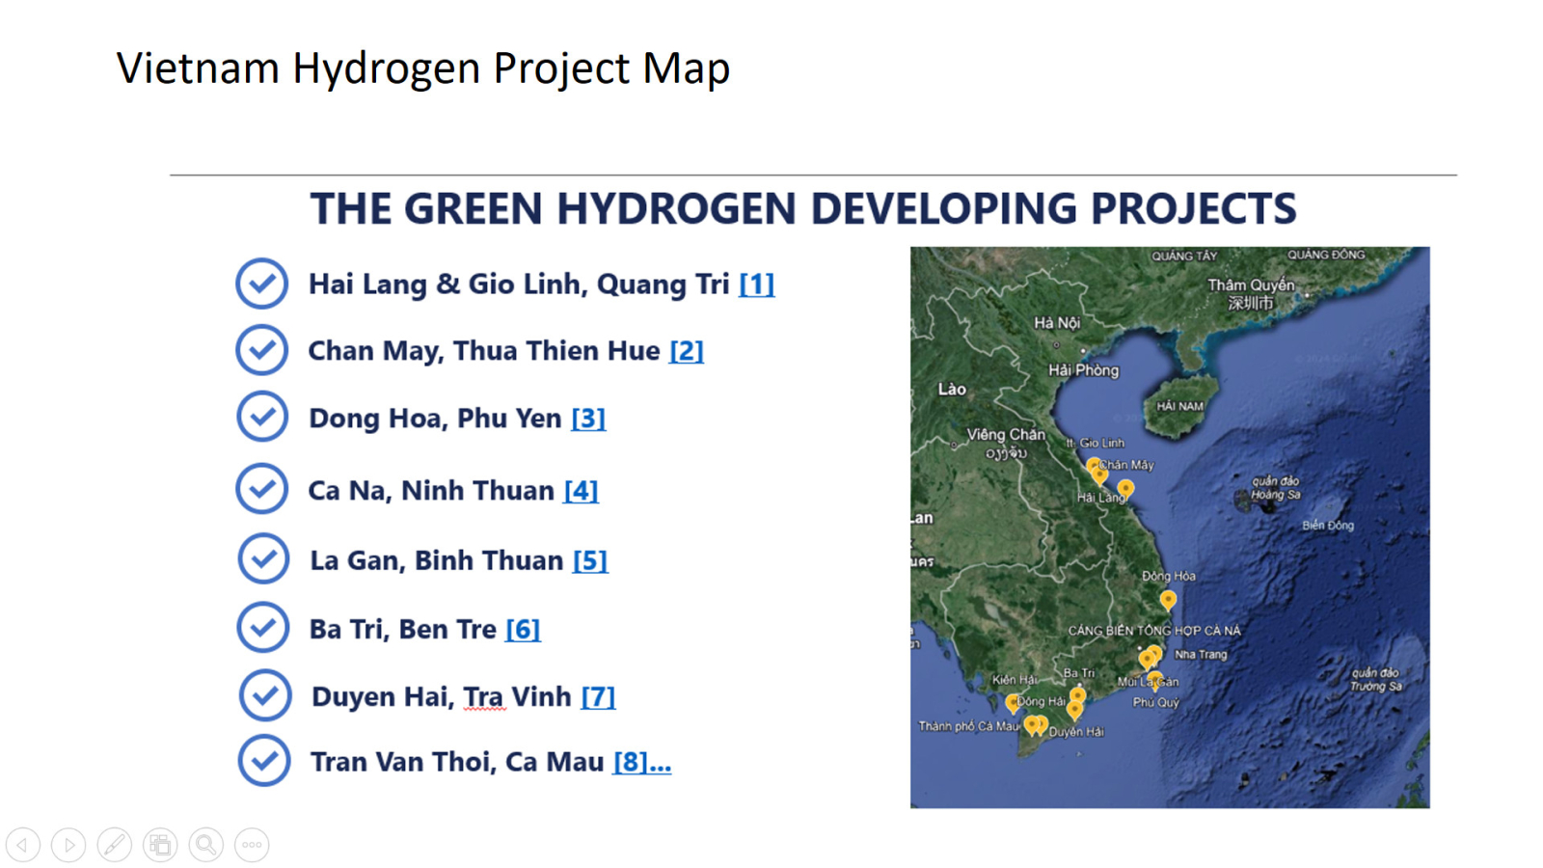Click the Vietnam Hydrogen Project Map title
Viewport: 1543px width, 868px height.
(423, 68)
